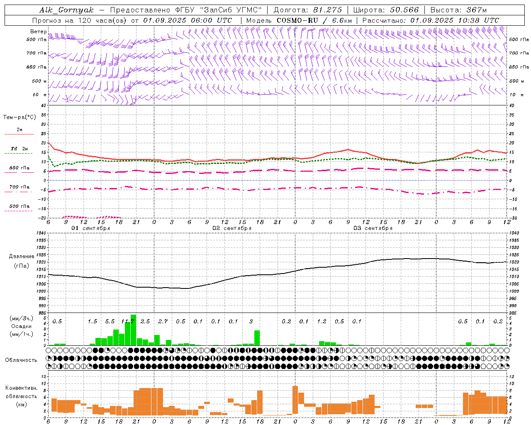Select the elevation value 367м
This screenshot has width=531, height=425.
(476, 10)
